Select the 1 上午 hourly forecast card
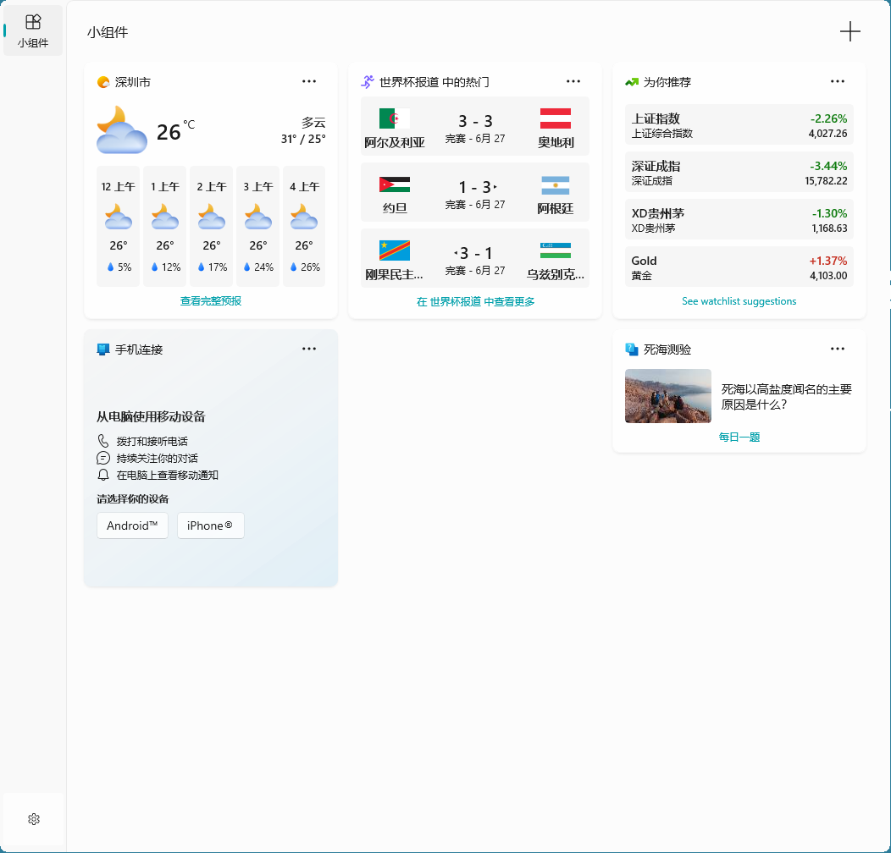The image size is (891, 853). (x=165, y=226)
